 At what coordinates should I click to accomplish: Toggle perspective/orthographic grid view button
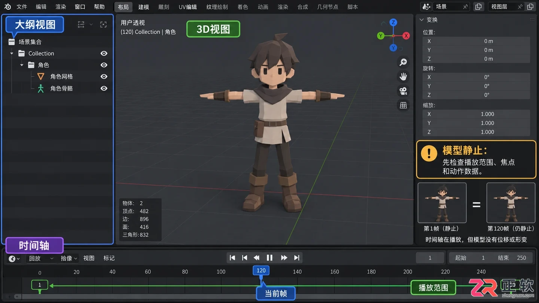pyautogui.click(x=403, y=105)
